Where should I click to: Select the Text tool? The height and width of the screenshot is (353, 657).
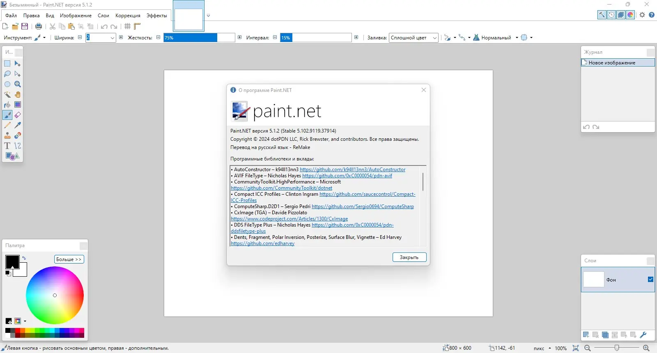(7, 146)
